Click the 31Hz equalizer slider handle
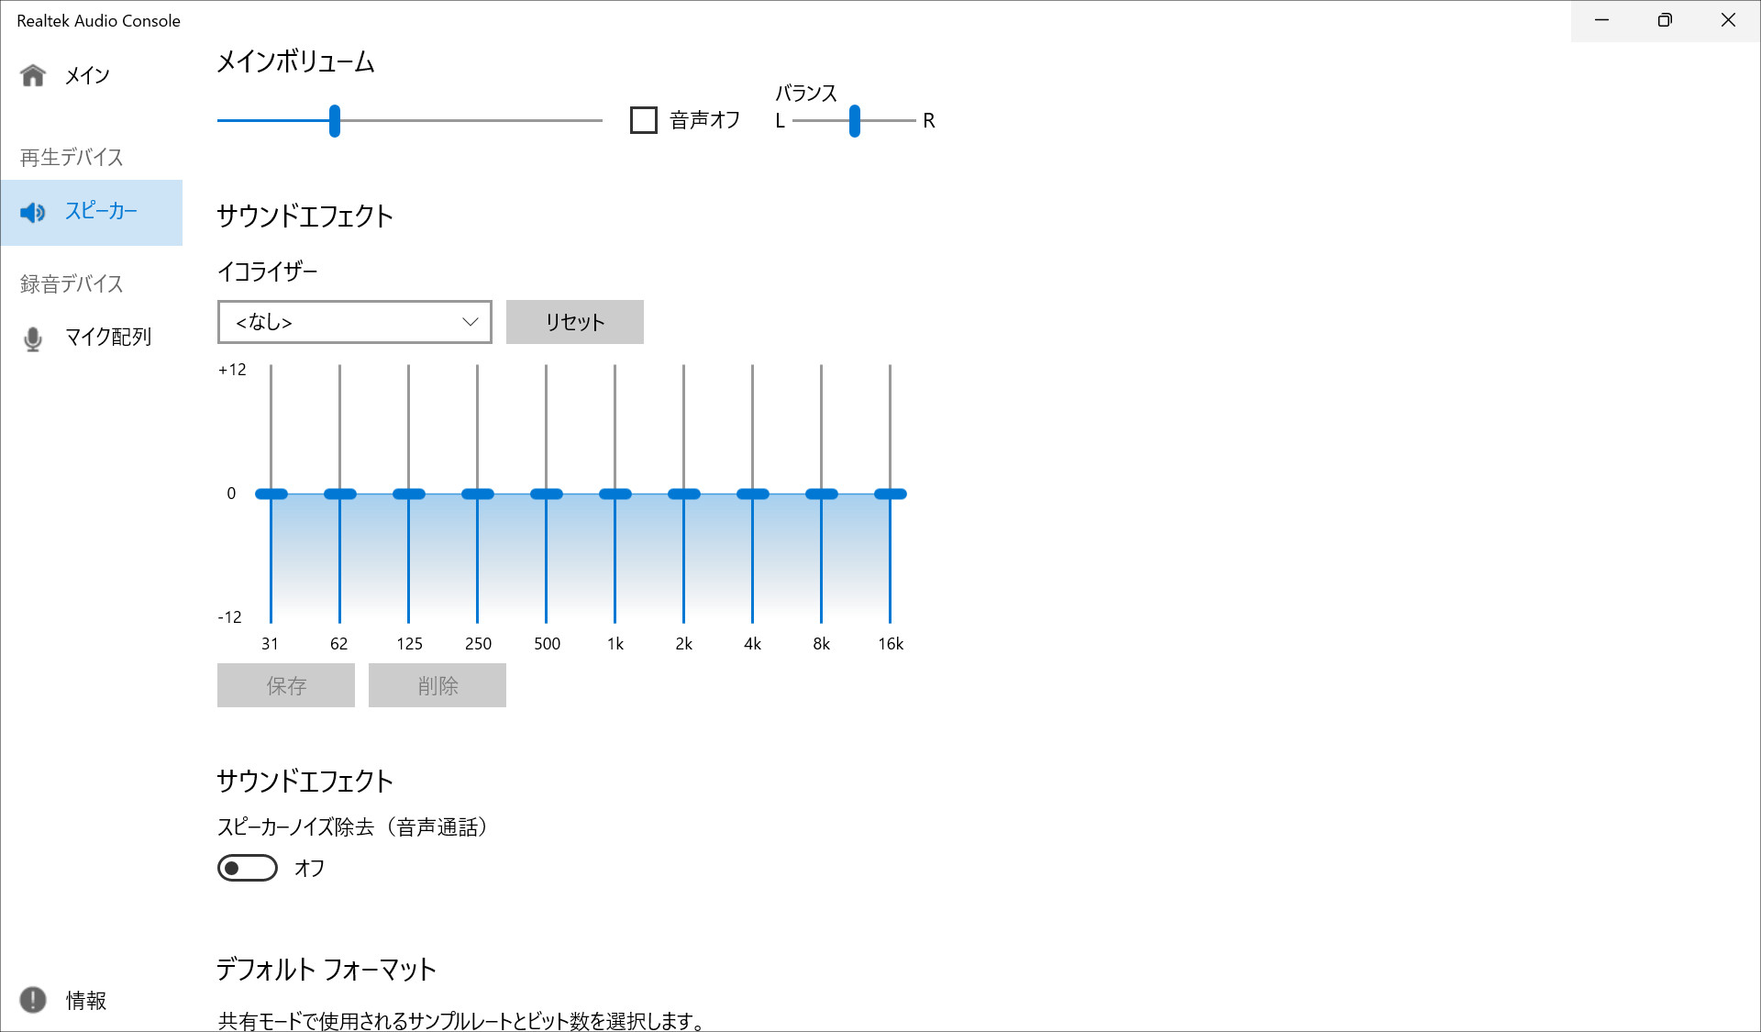Viewport: 1761px width, 1032px height. pos(271,494)
